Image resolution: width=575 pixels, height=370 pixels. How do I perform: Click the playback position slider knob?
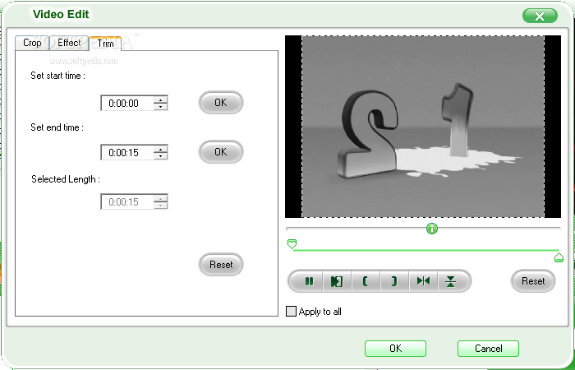tap(432, 229)
